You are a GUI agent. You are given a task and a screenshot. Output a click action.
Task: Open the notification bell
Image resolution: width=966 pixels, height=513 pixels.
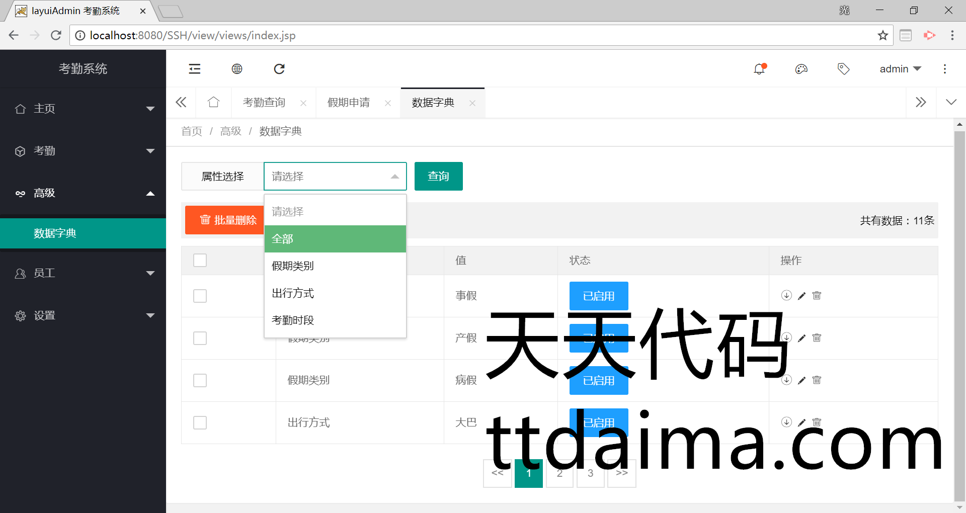pyautogui.click(x=759, y=69)
